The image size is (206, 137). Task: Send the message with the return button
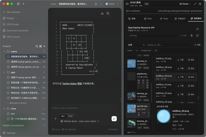tap(114, 119)
